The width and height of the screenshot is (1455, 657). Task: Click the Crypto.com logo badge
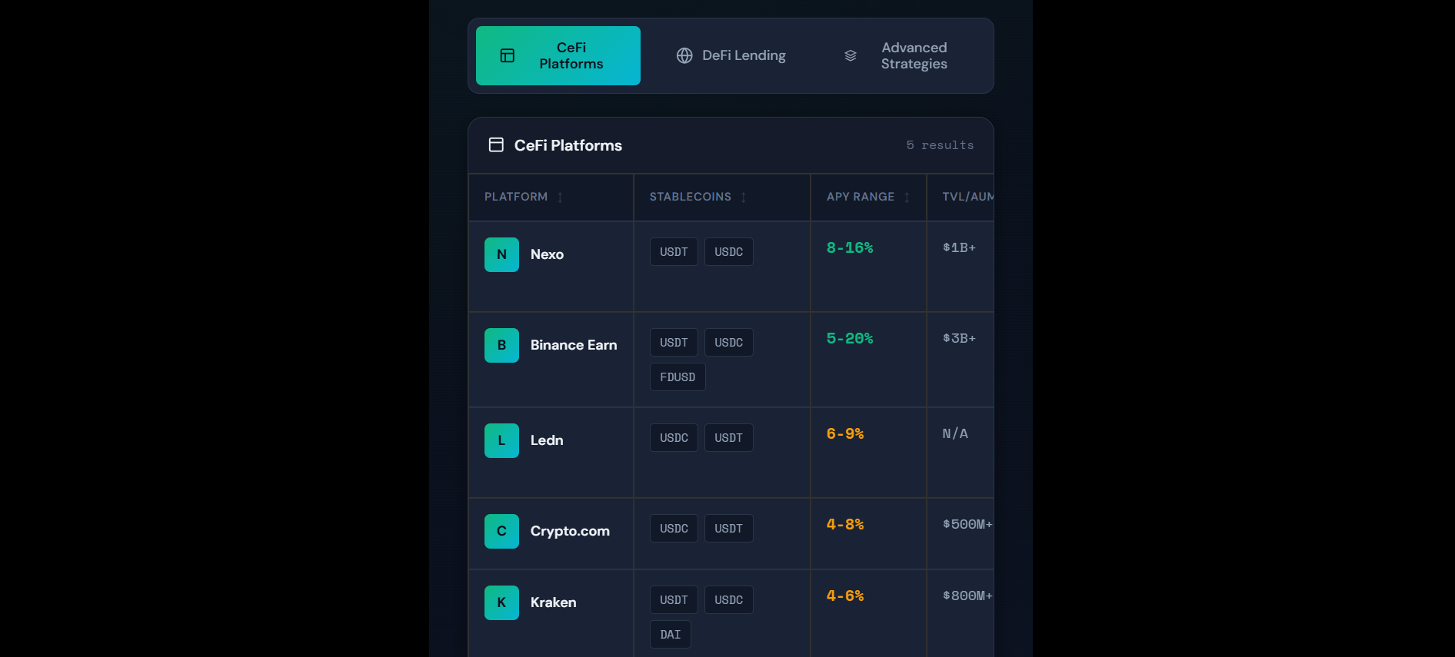pos(501,531)
